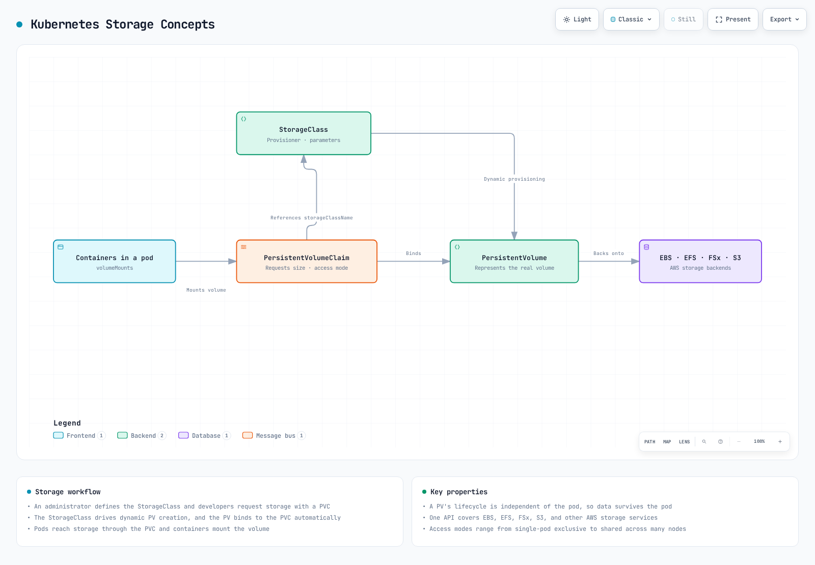Click the queue icon on PersistentVolumeClaim node

(243, 247)
